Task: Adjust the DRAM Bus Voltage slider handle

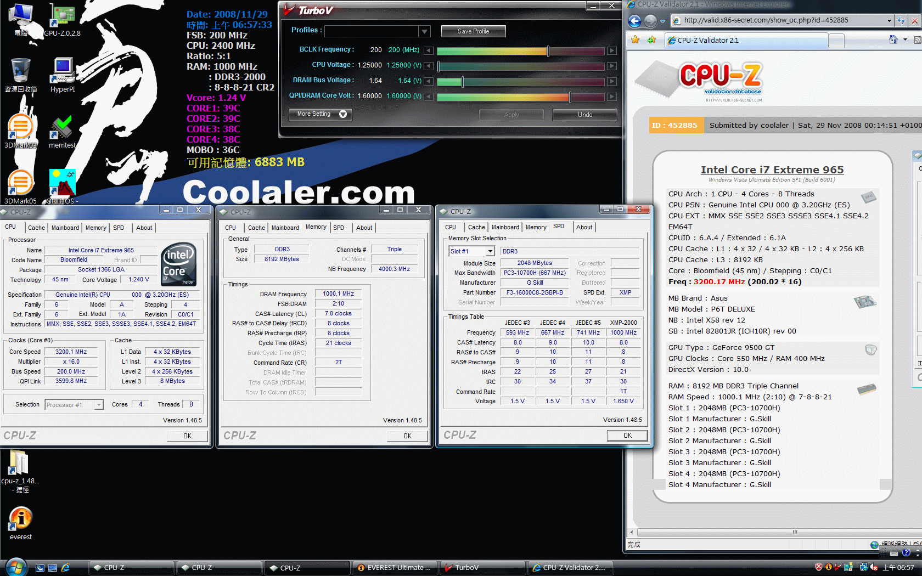Action: pos(463,82)
